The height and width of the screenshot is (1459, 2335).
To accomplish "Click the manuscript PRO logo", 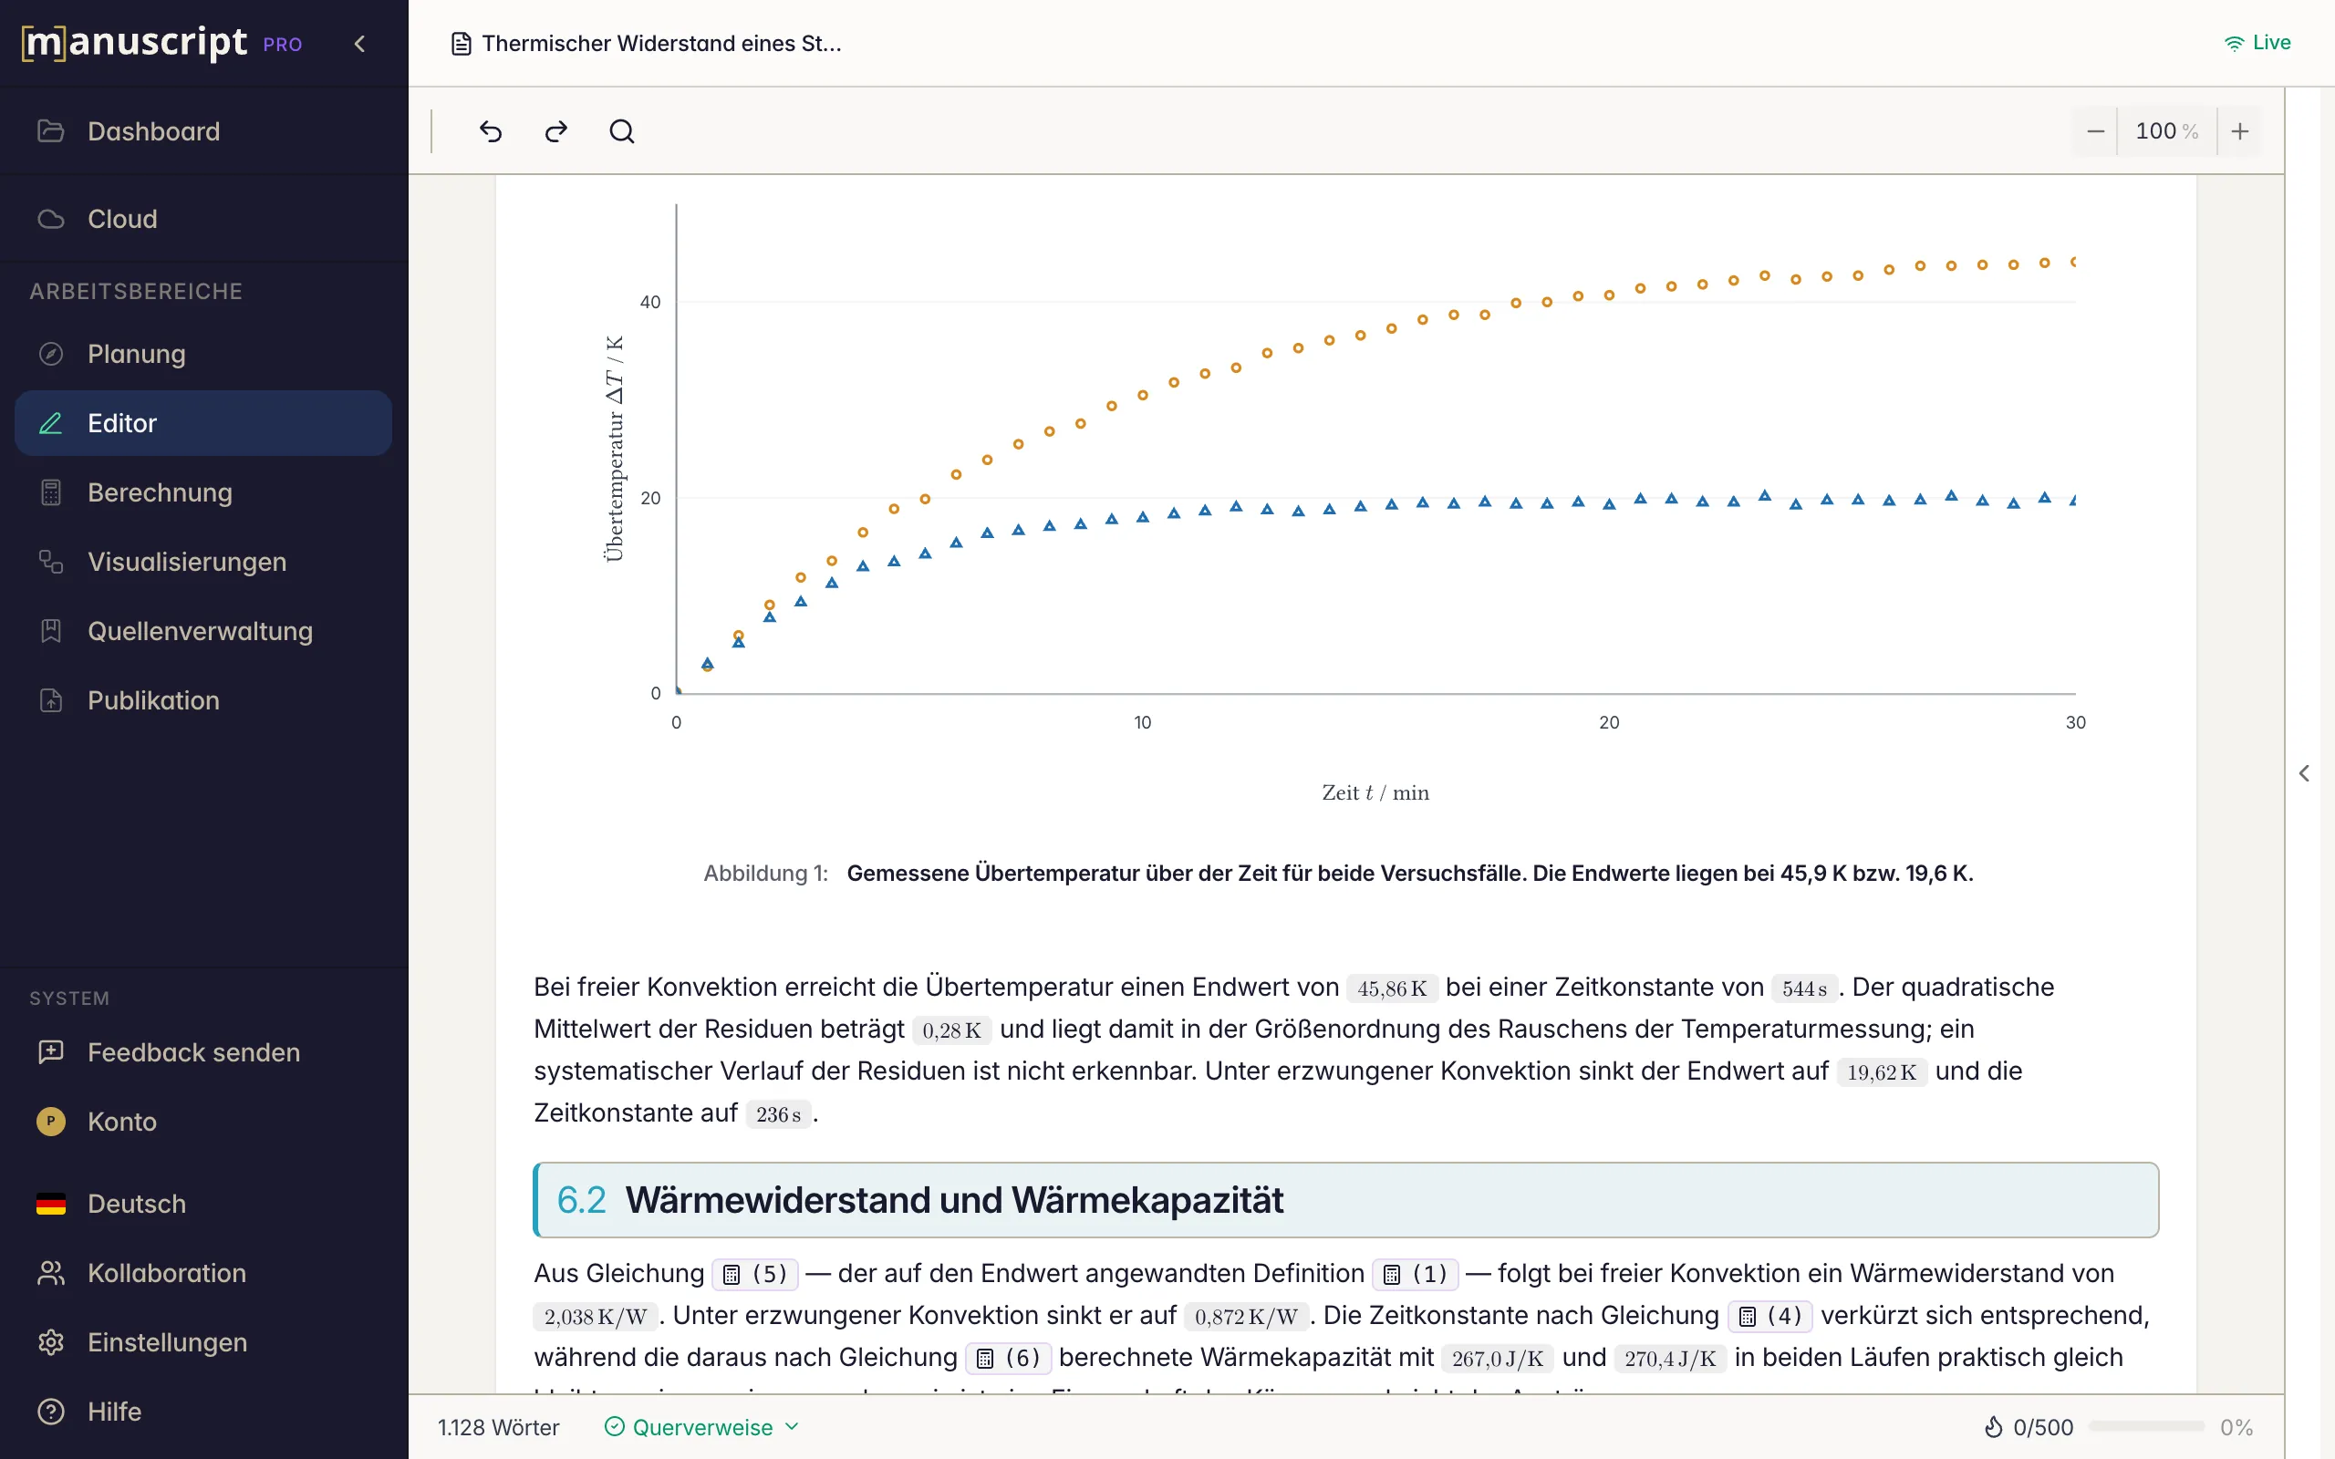I will 162,43.
